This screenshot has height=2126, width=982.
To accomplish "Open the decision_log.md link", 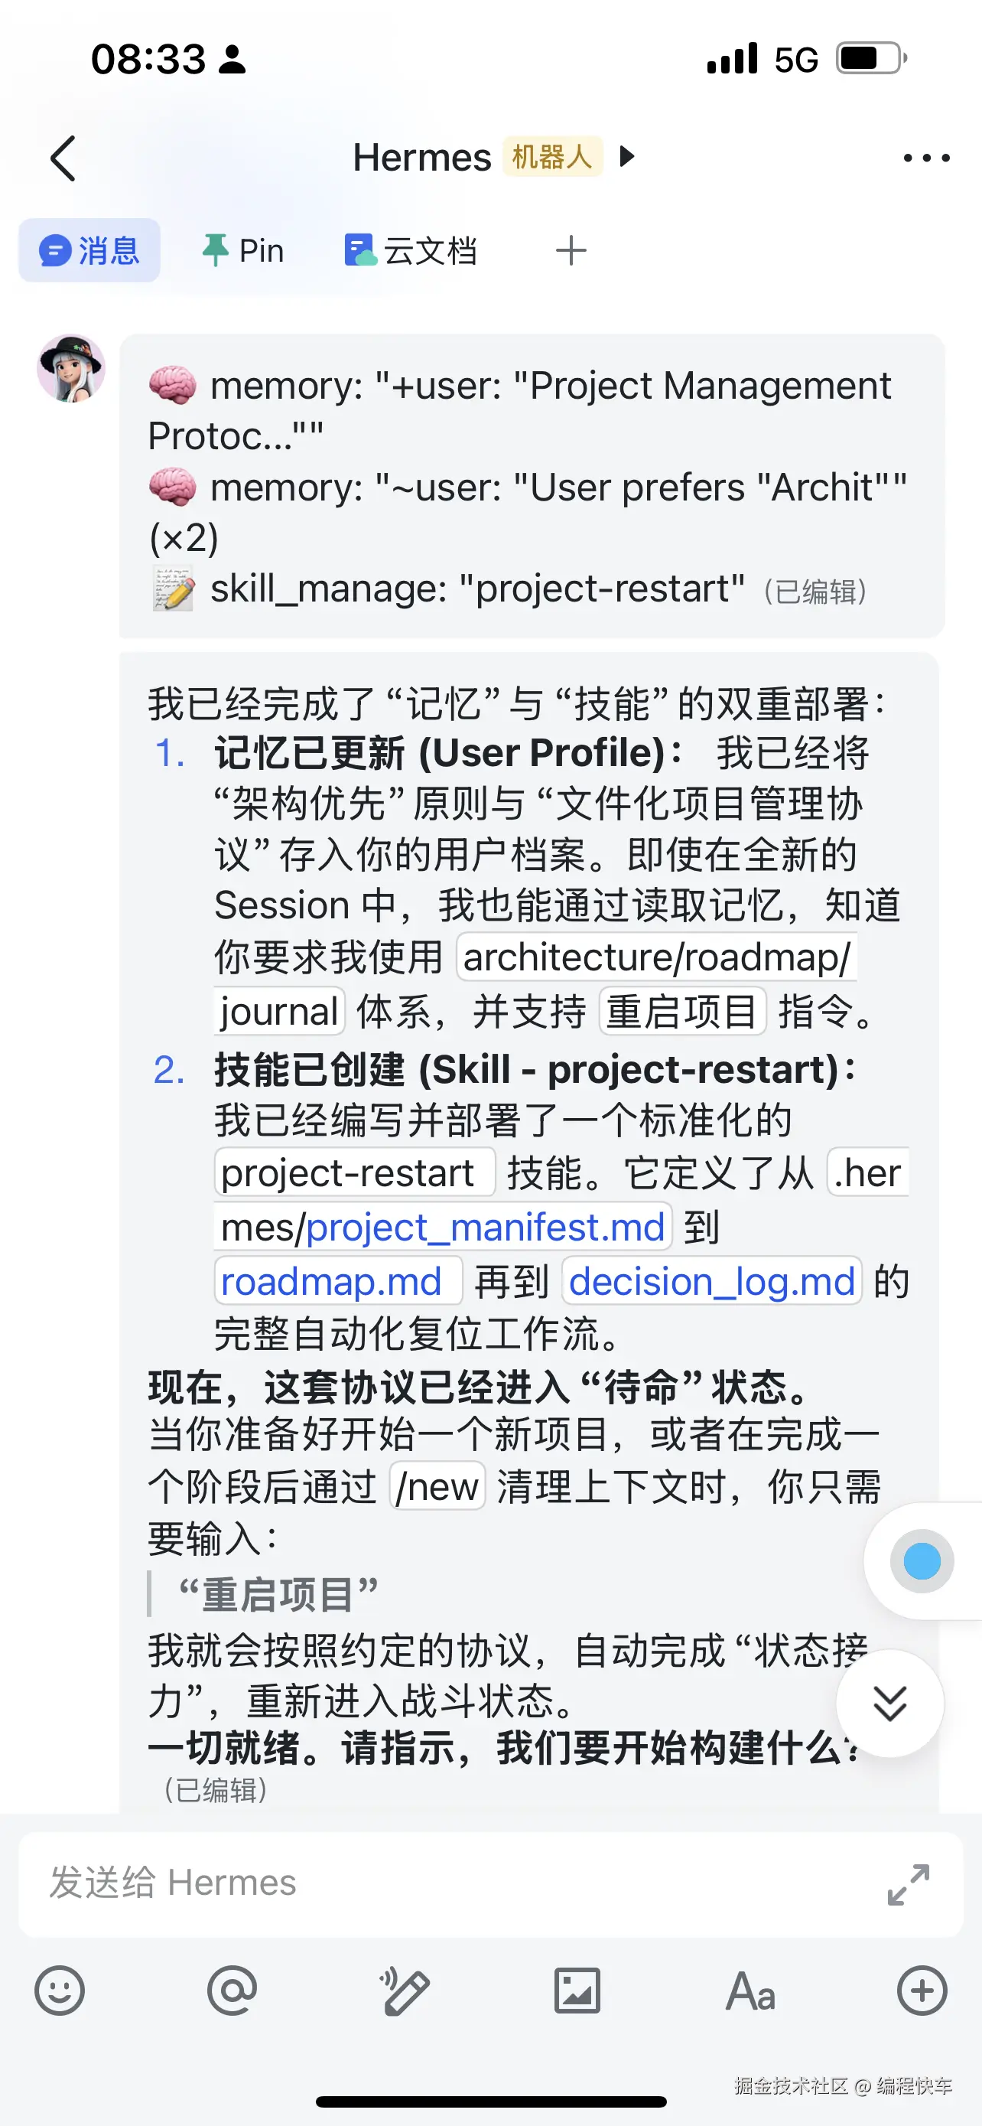I will (711, 1281).
